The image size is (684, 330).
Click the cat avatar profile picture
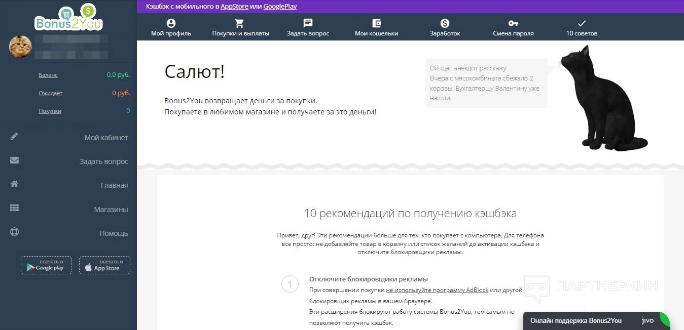pyautogui.click(x=21, y=47)
